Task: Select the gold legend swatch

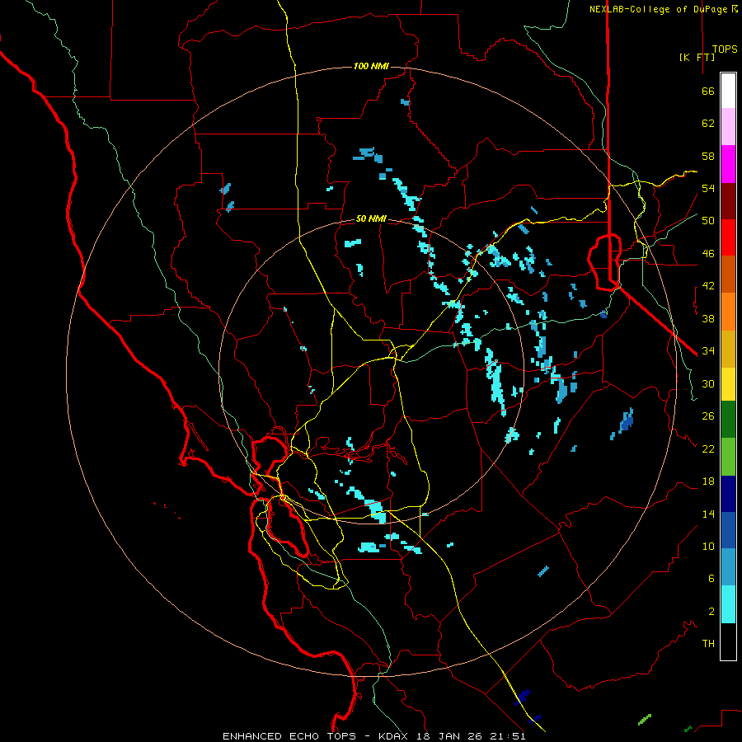Action: pyautogui.click(x=728, y=348)
